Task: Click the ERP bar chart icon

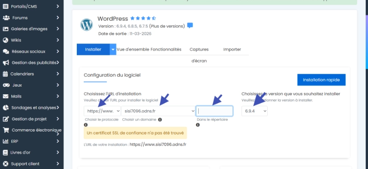Action: (x=6, y=141)
